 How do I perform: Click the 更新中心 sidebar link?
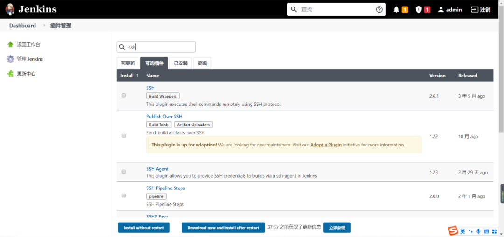(26, 74)
